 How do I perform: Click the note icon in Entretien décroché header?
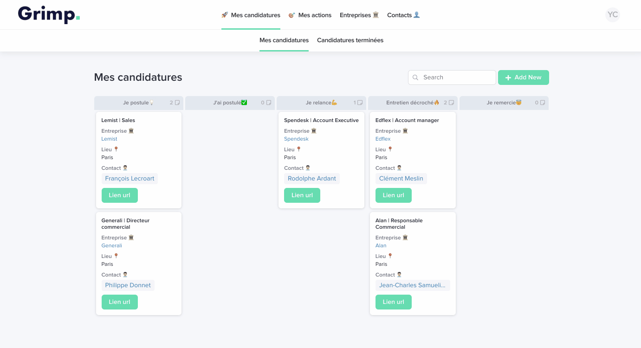pyautogui.click(x=452, y=103)
